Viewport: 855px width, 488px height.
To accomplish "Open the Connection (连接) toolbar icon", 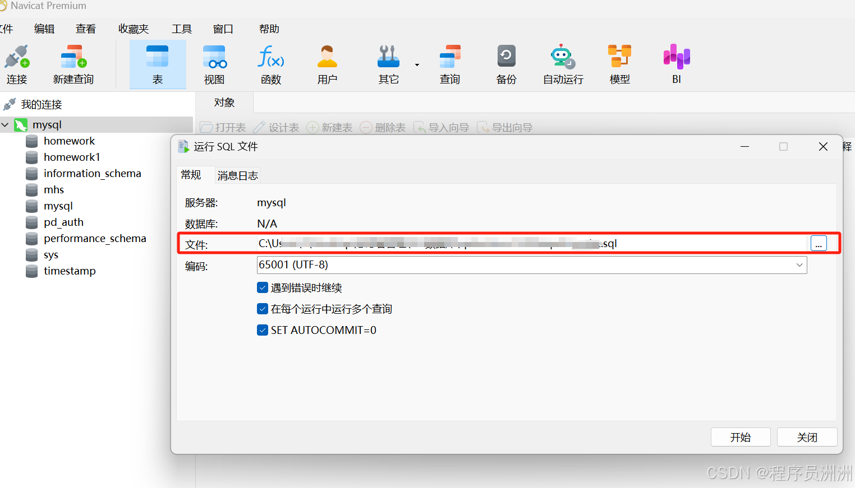I will tap(17, 58).
